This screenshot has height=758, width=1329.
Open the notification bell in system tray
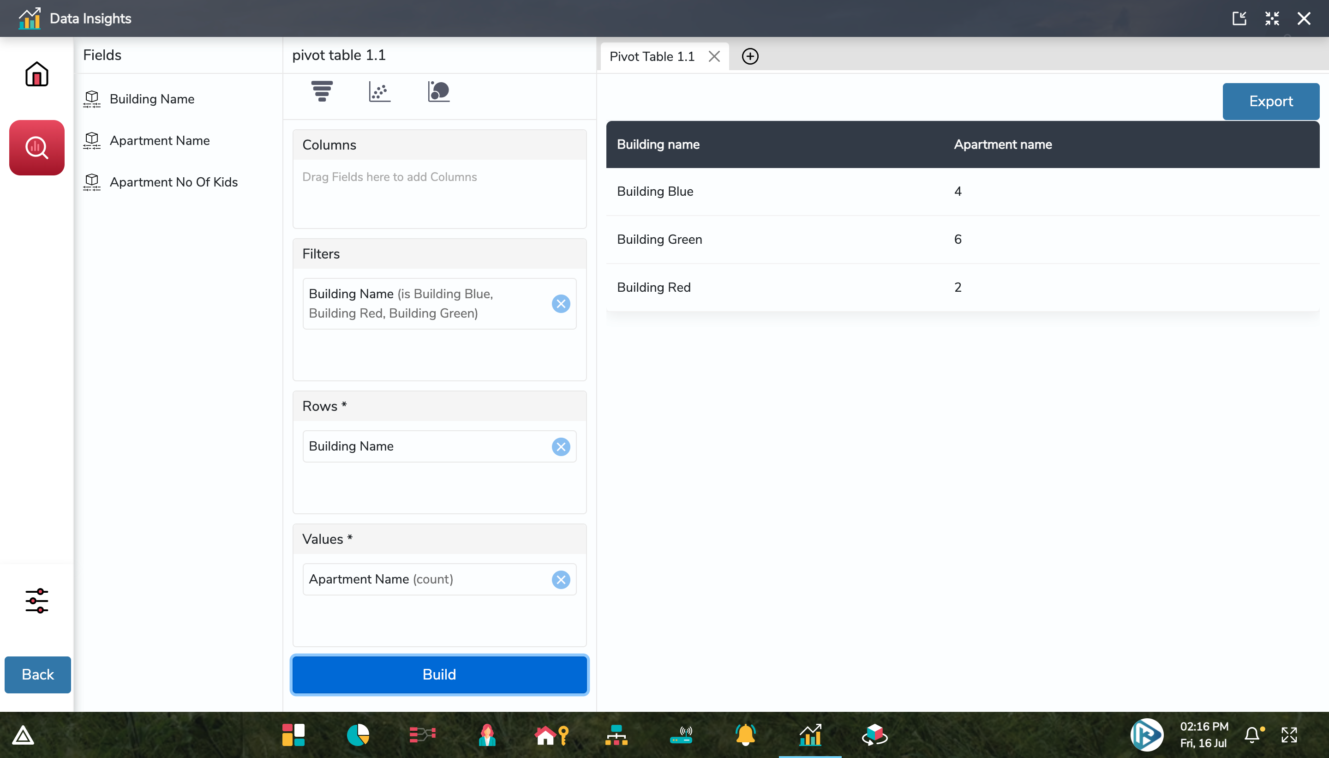point(1253,734)
